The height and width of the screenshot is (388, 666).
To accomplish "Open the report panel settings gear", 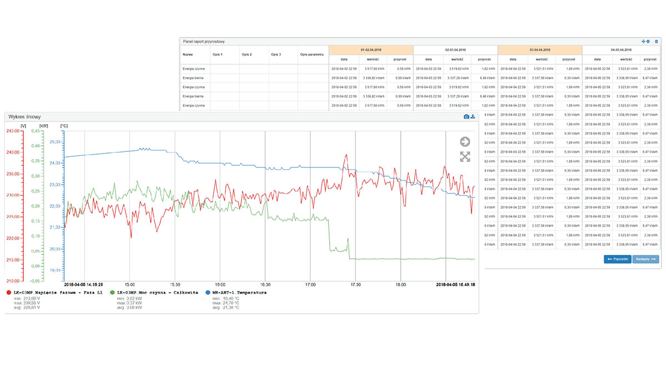I will [648, 42].
